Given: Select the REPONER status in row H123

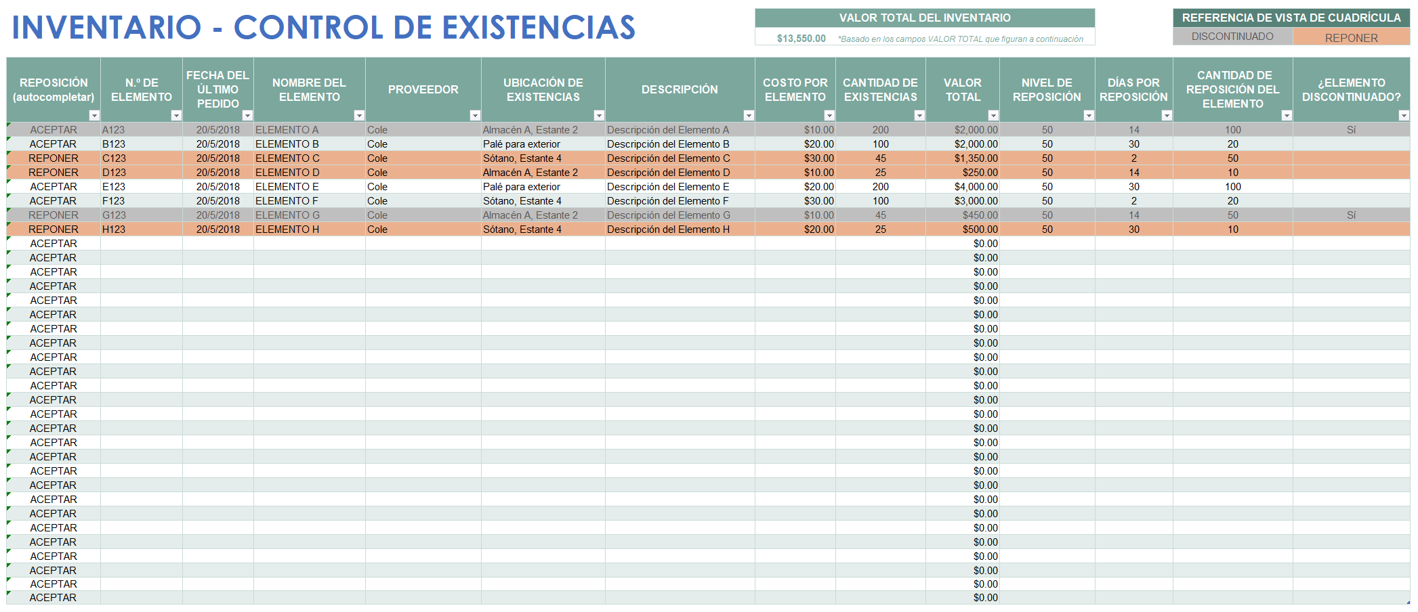Looking at the screenshot, I should 54,230.
